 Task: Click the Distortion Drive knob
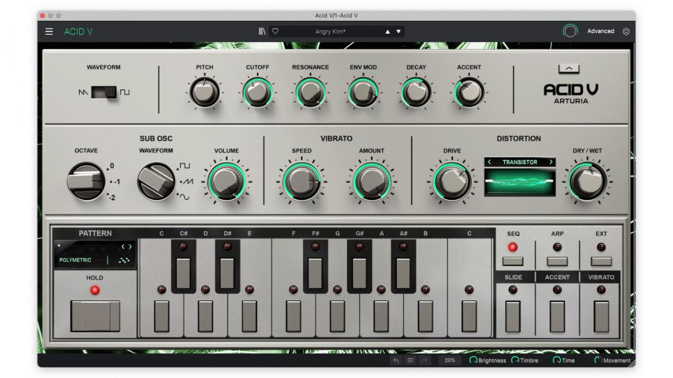coord(452,182)
